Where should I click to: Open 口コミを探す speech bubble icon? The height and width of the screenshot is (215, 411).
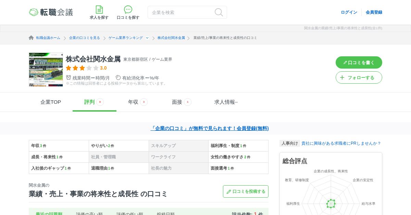pyautogui.click(x=128, y=10)
